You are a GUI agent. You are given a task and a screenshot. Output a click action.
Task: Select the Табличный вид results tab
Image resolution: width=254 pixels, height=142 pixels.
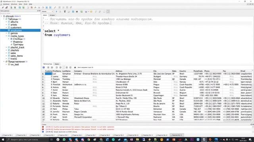(x=48, y=64)
